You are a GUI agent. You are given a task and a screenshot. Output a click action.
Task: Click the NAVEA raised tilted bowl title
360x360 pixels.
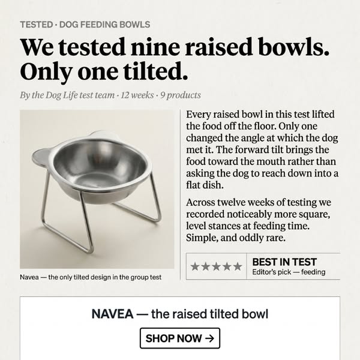[180, 314]
